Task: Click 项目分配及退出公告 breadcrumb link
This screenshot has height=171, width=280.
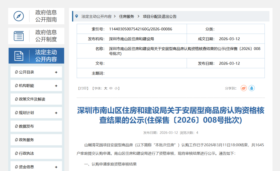Action: click(x=160, y=16)
